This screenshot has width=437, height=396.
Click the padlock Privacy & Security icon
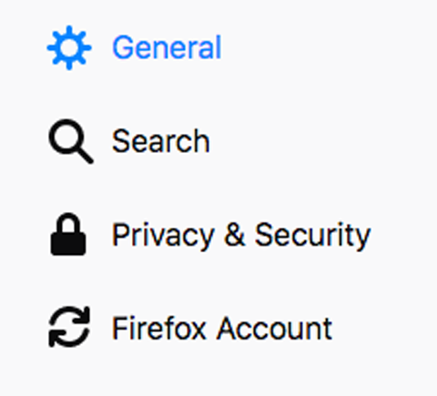(x=68, y=234)
